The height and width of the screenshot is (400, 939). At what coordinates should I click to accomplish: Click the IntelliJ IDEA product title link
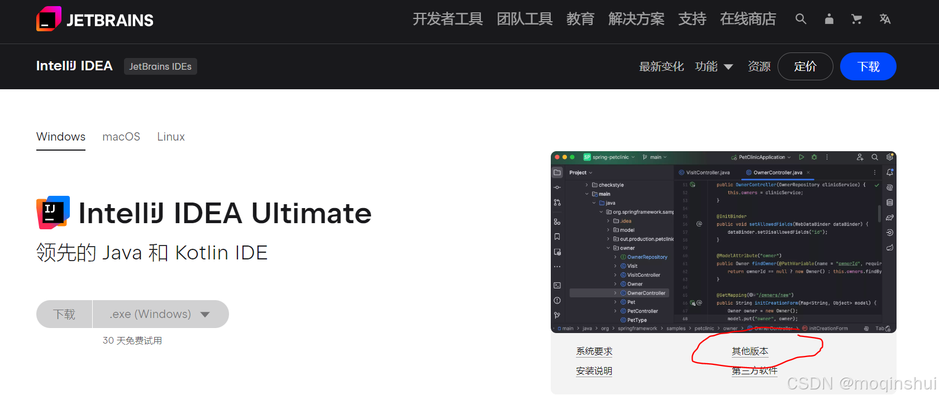click(x=74, y=66)
